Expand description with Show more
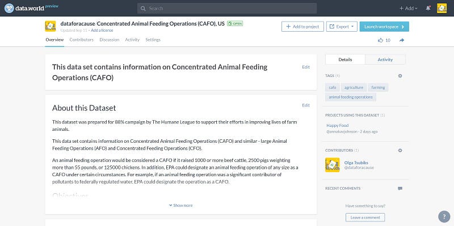Image resolution: width=454 pixels, height=226 pixels. click(x=180, y=206)
